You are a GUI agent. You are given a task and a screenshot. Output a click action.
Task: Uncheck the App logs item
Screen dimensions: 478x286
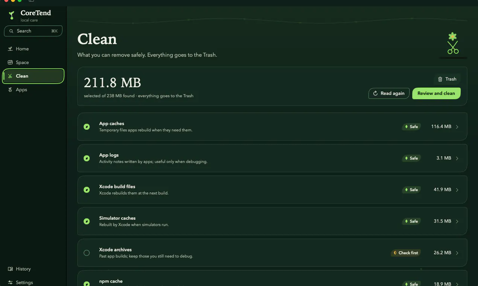[87, 158]
